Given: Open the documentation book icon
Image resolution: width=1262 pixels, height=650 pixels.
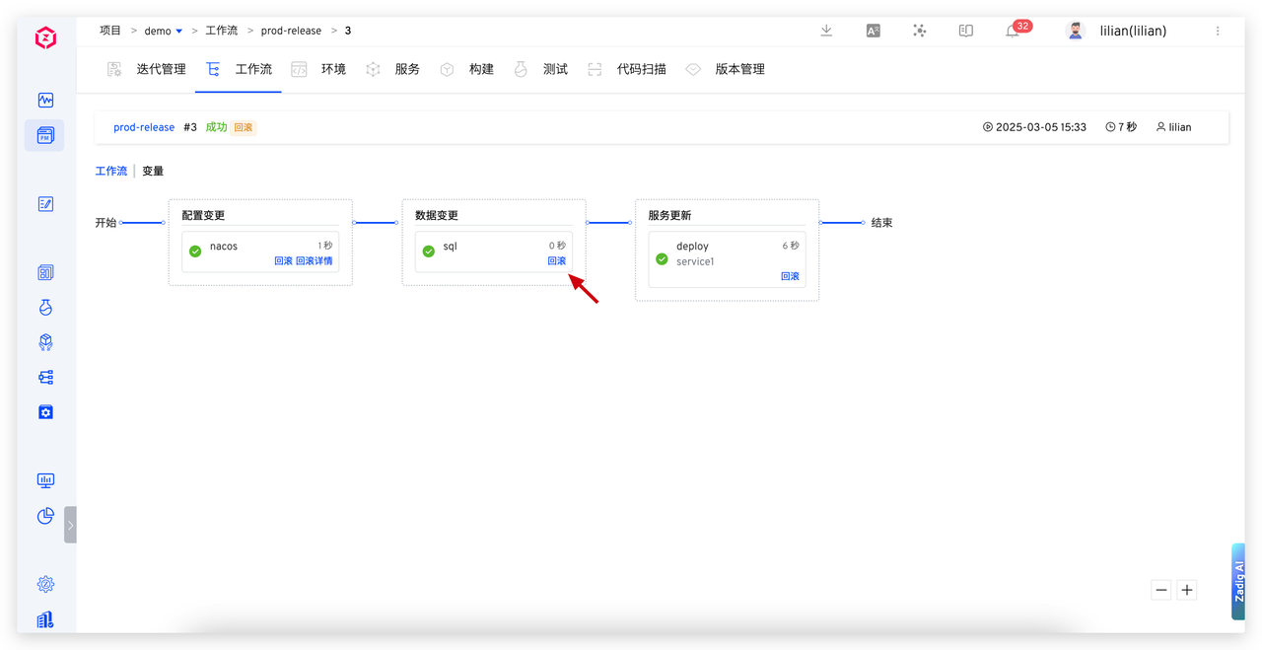Looking at the screenshot, I should point(966,31).
